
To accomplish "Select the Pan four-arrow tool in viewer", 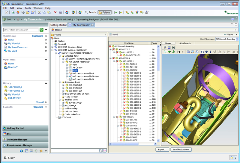I will click(206, 52).
